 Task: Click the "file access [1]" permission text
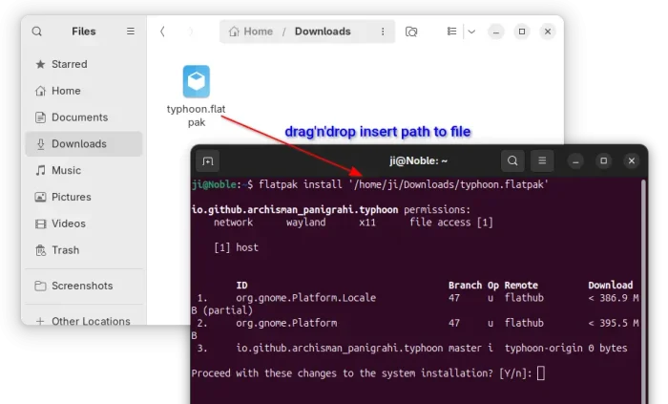[451, 223]
